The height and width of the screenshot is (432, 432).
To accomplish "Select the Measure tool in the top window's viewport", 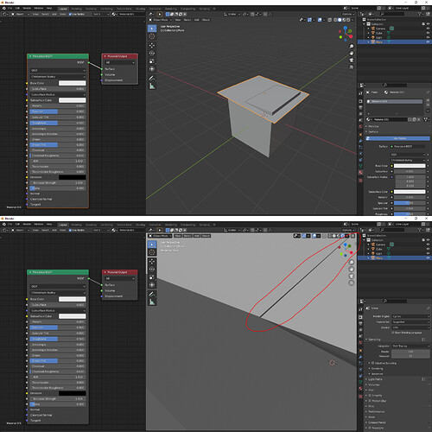I will click(152, 86).
